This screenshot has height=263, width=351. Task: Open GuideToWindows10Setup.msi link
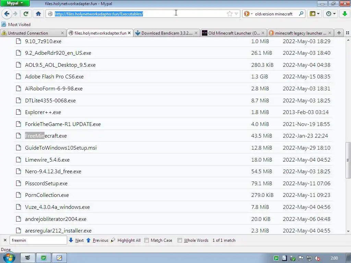pyautogui.click(x=61, y=148)
